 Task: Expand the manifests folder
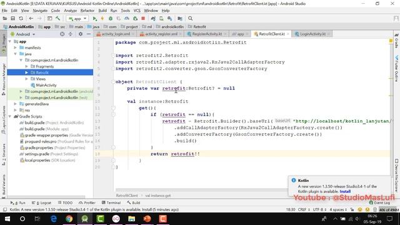(x=15, y=47)
